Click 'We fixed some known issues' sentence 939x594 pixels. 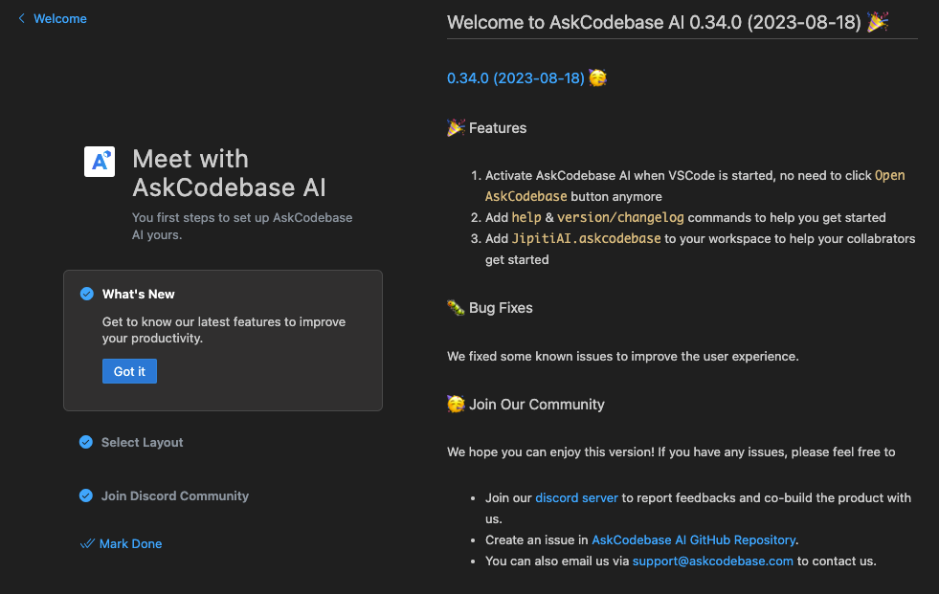(623, 357)
